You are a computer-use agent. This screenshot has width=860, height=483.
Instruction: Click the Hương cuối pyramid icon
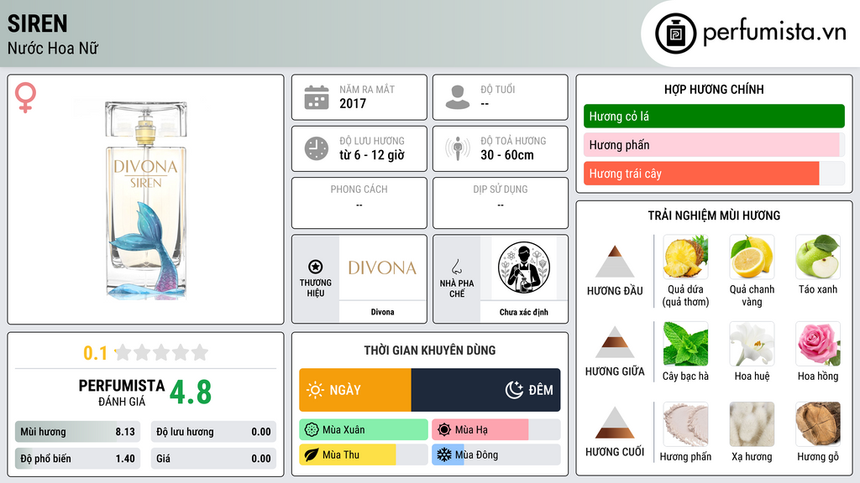(615, 423)
